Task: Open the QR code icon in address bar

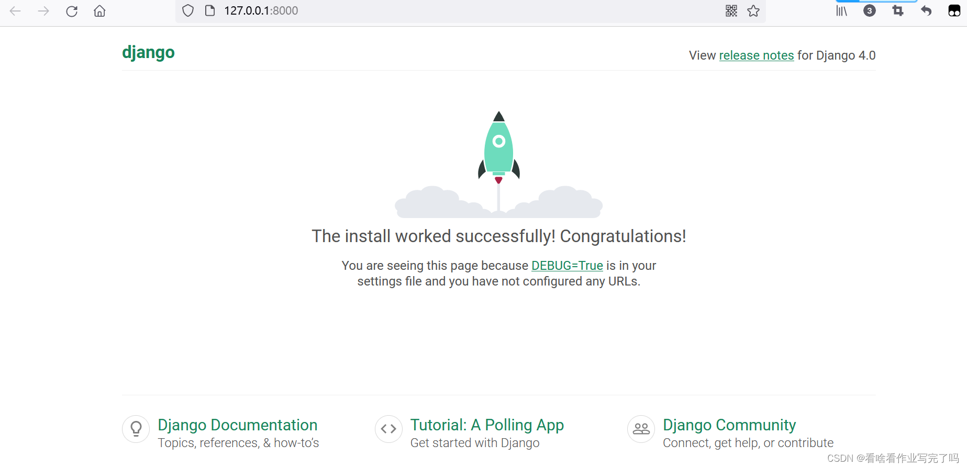Action: (731, 10)
